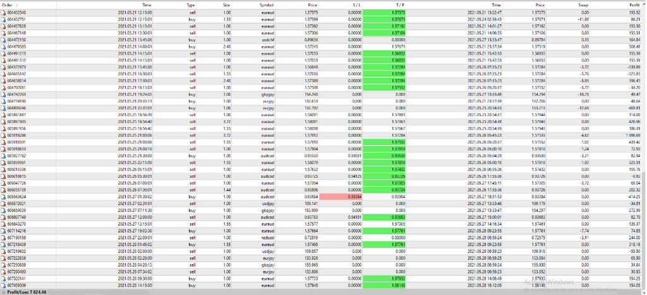Select the icon beside order 604467148
This screenshot has height=295, width=647.
pyautogui.click(x=3, y=33)
